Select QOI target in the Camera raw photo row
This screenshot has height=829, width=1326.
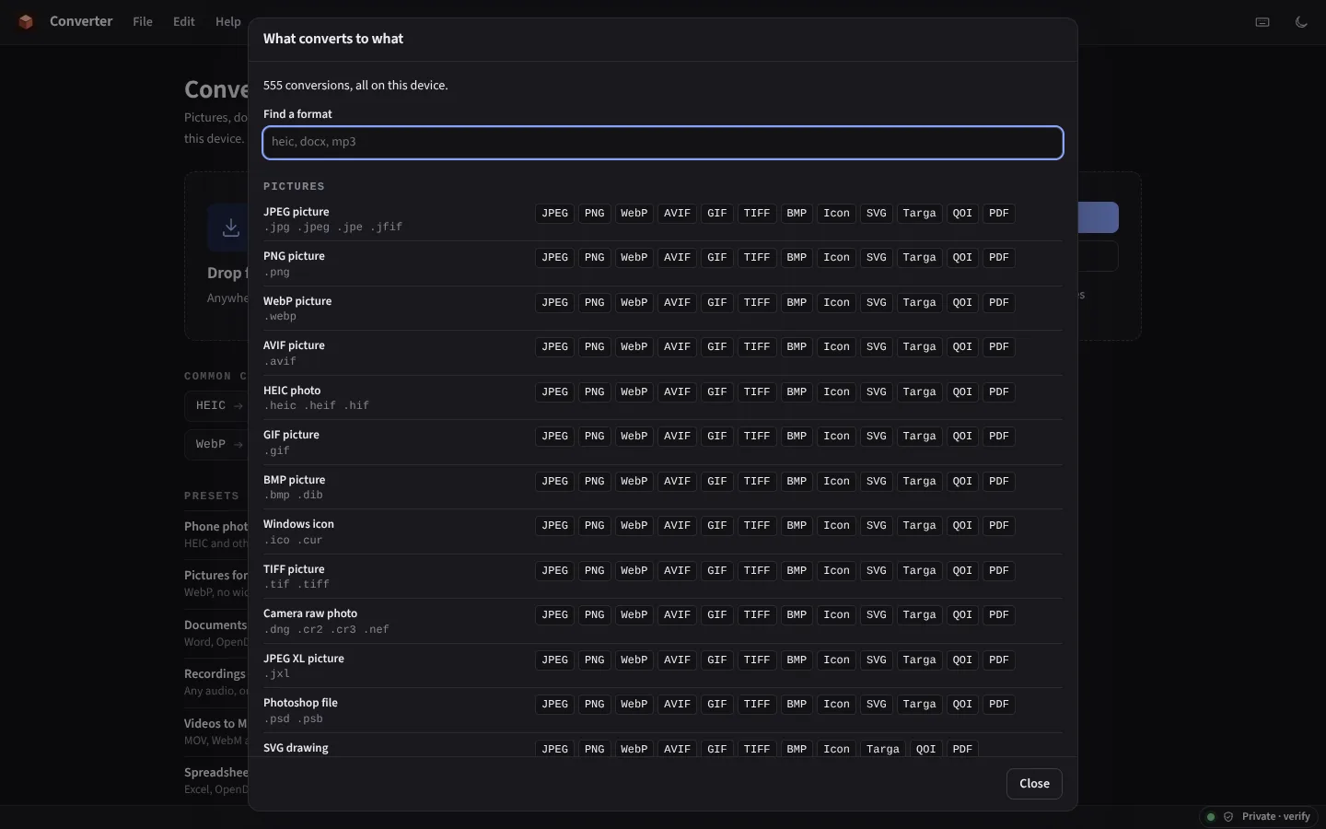point(962,615)
